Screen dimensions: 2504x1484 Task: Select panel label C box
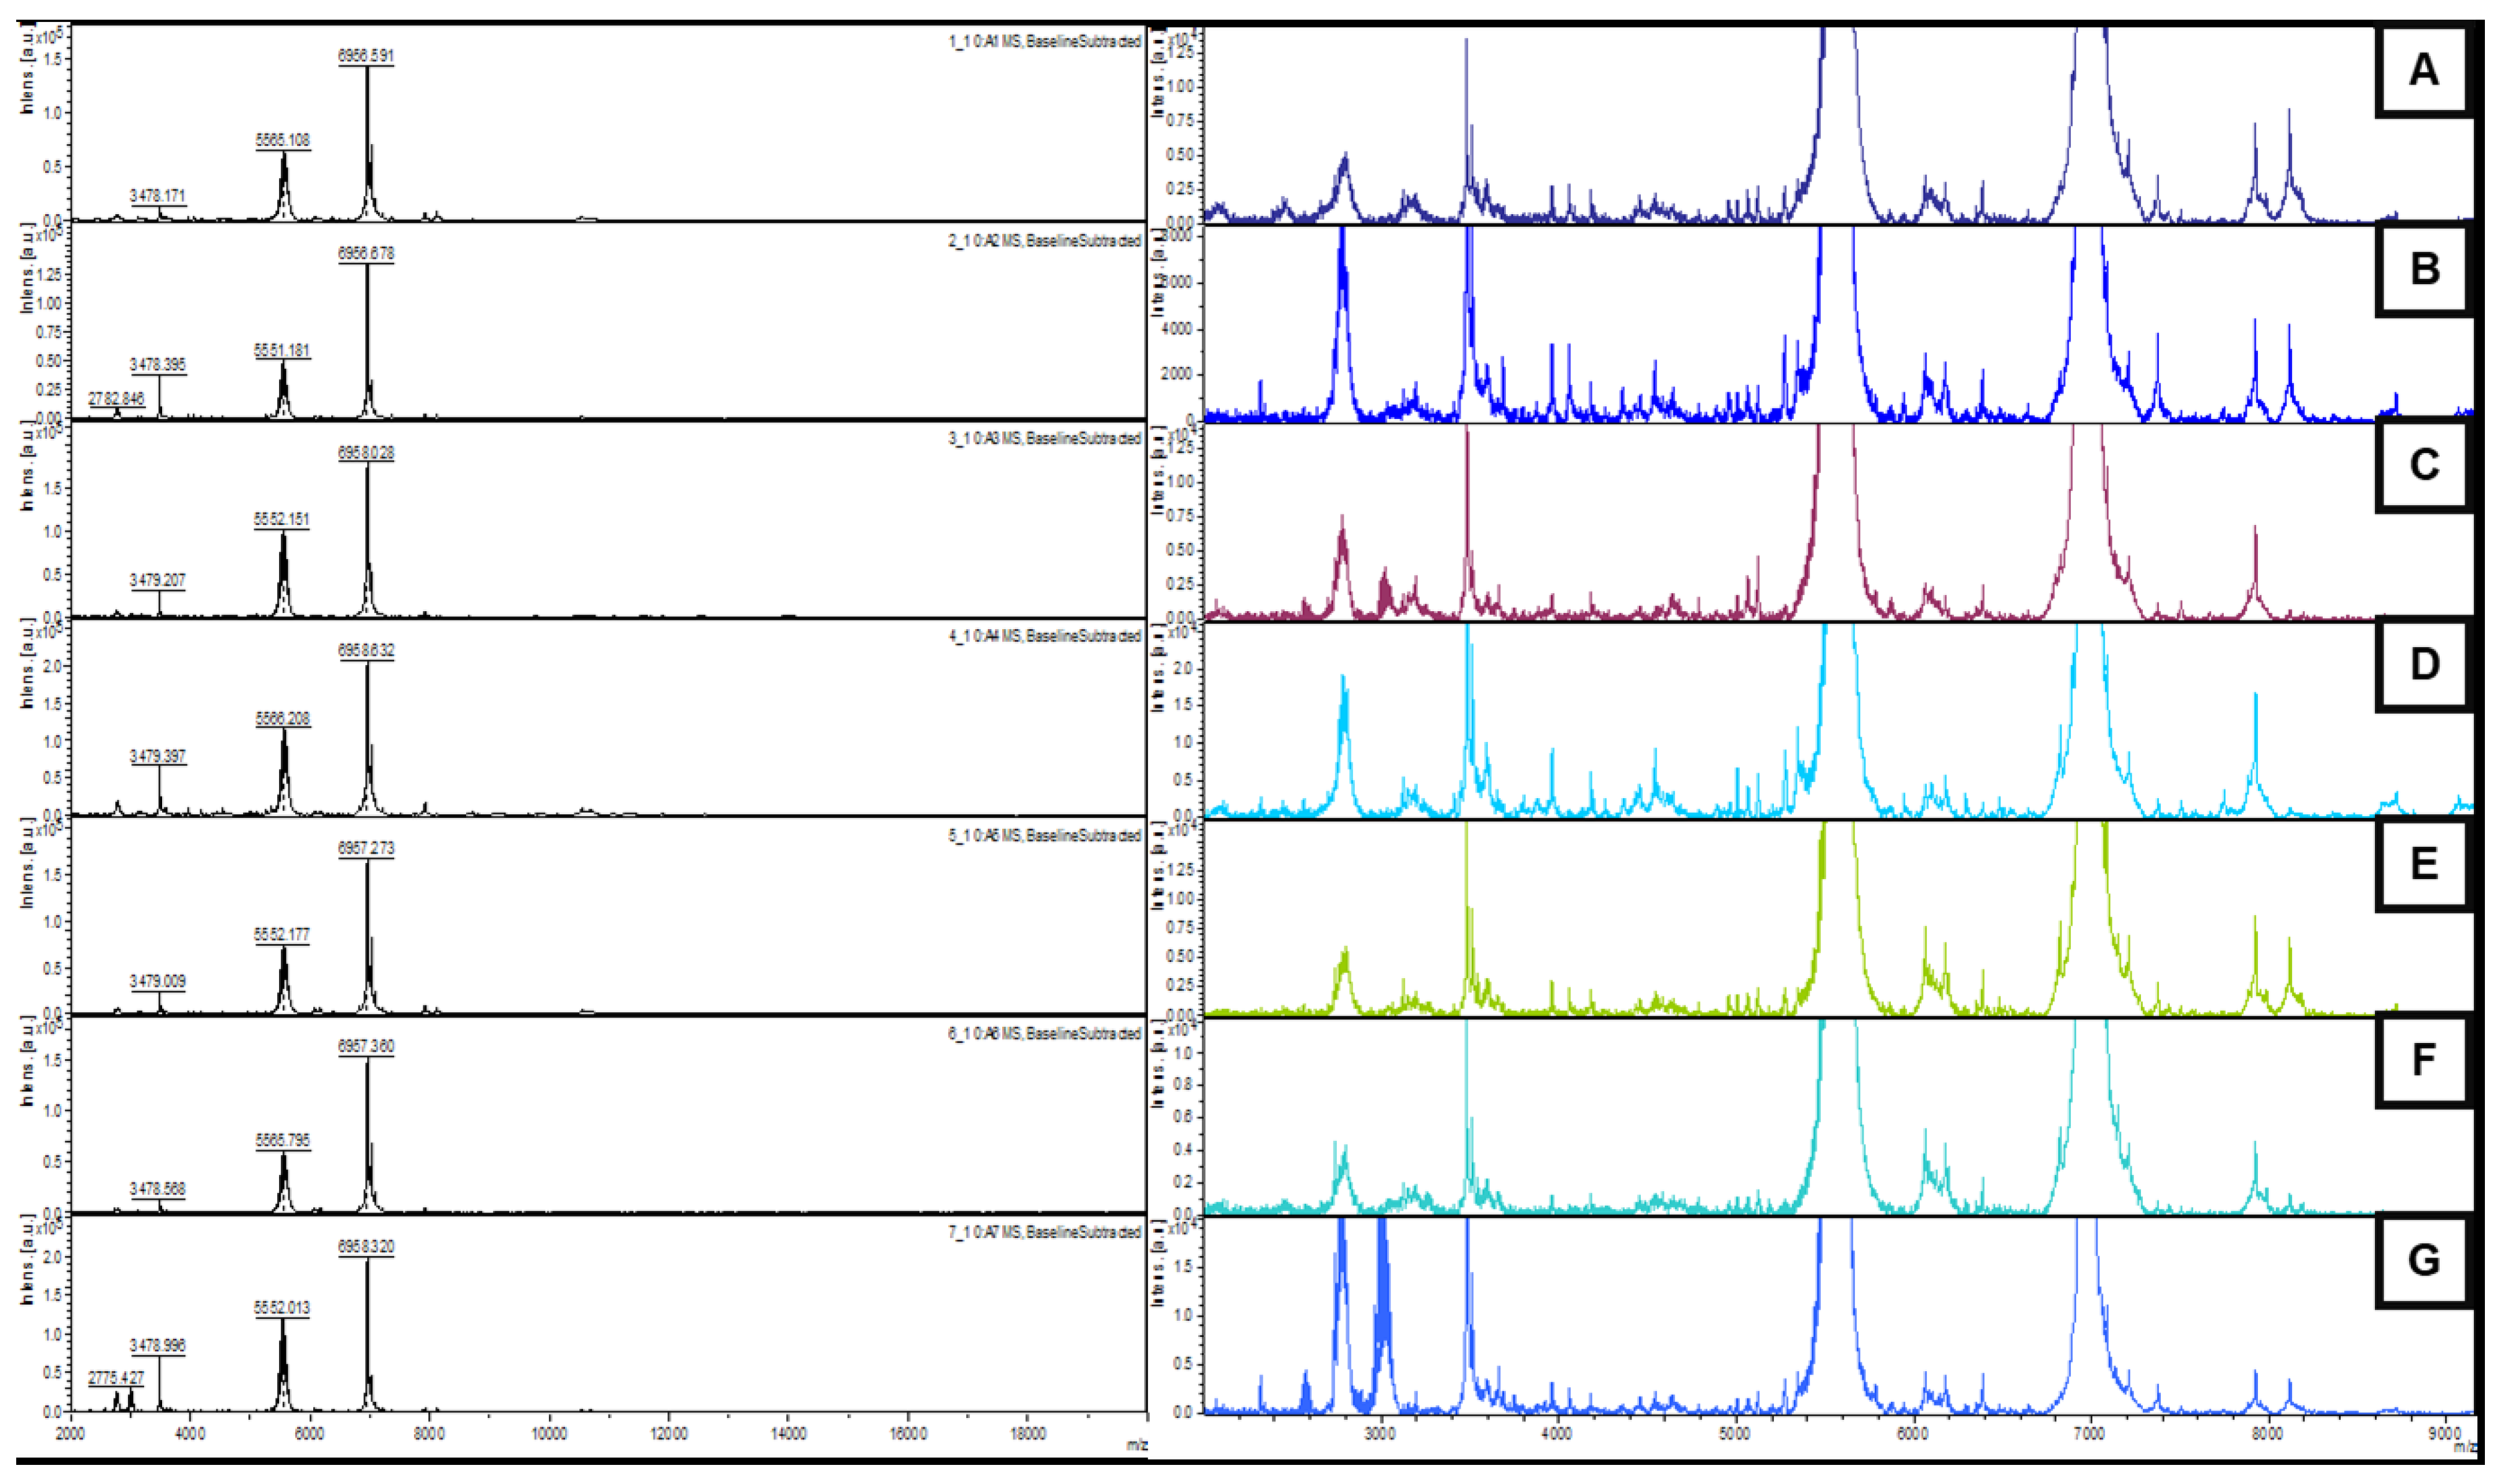pos(2424,465)
